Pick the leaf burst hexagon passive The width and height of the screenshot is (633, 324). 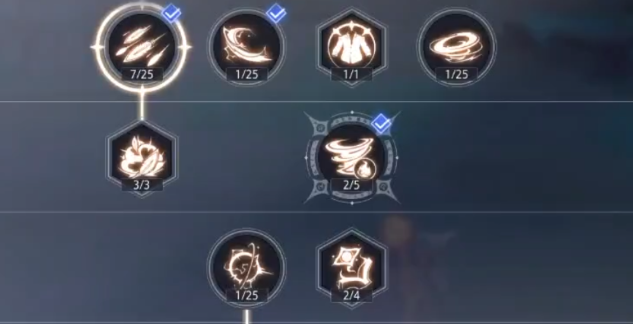coord(142,158)
